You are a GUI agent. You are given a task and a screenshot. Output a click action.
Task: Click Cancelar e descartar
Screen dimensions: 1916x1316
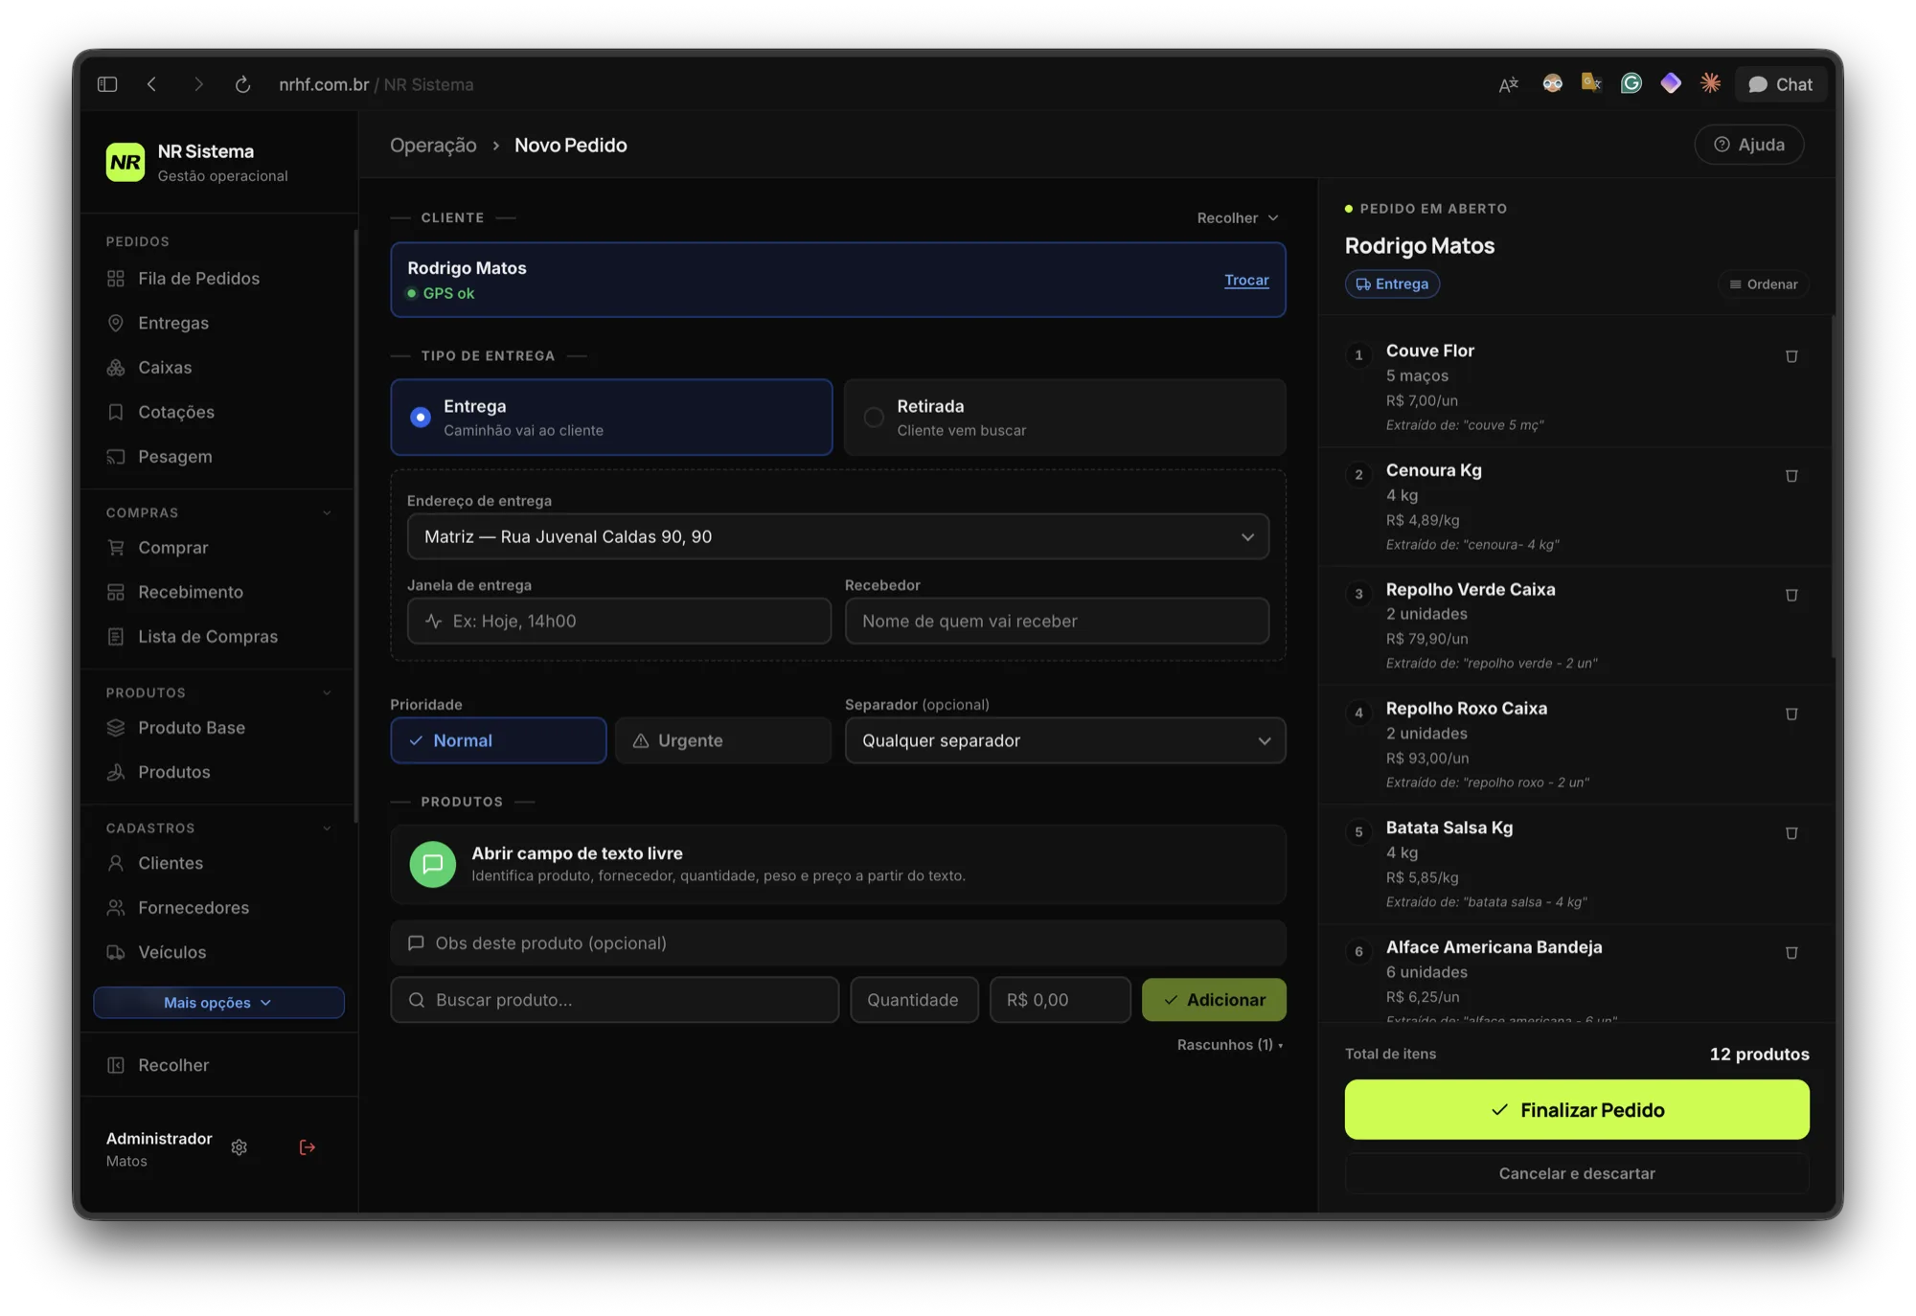point(1577,1174)
